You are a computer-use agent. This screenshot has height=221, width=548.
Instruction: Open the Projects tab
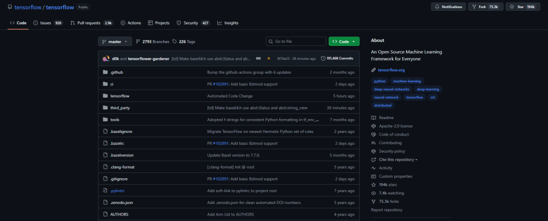(x=158, y=23)
